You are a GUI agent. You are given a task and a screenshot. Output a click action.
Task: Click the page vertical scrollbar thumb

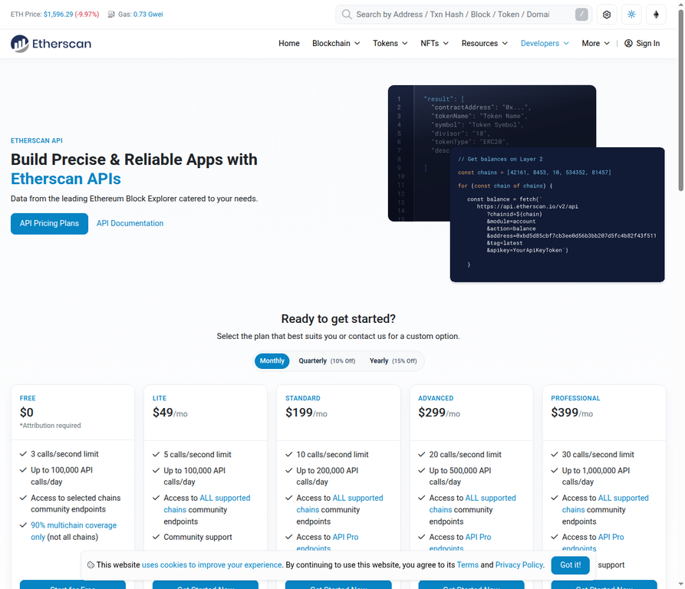(x=680, y=100)
